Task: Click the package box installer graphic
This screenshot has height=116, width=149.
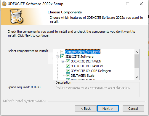Action: click(x=17, y=16)
